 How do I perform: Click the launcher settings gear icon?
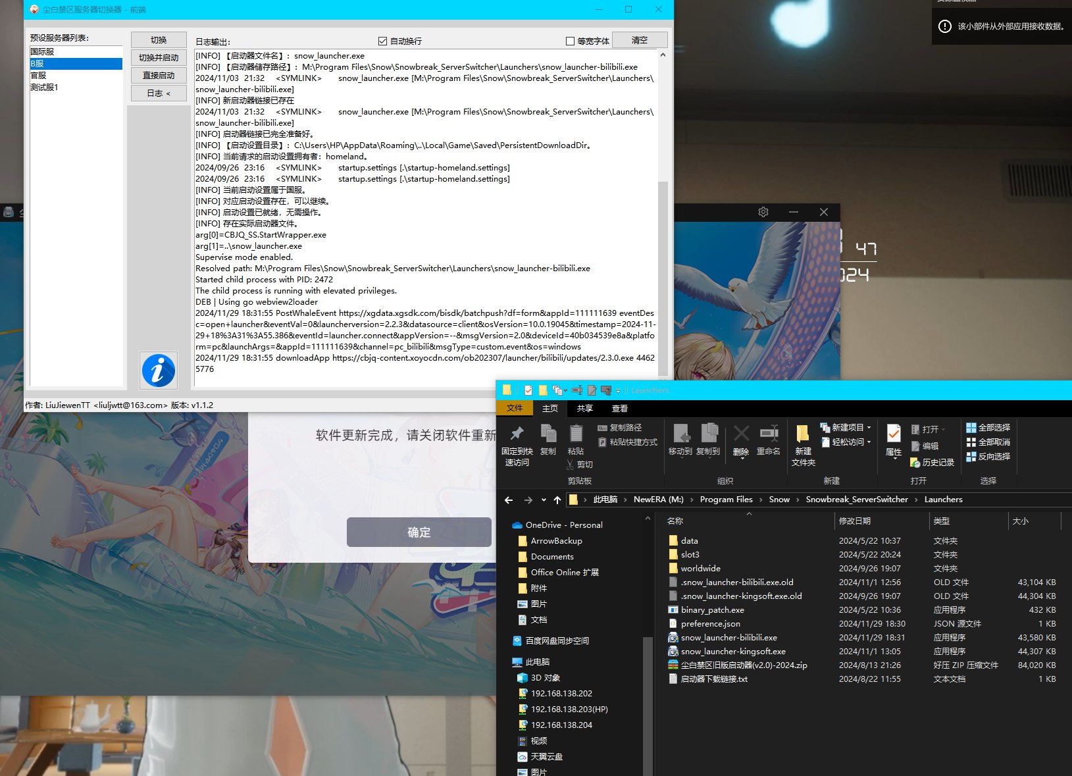[763, 212]
